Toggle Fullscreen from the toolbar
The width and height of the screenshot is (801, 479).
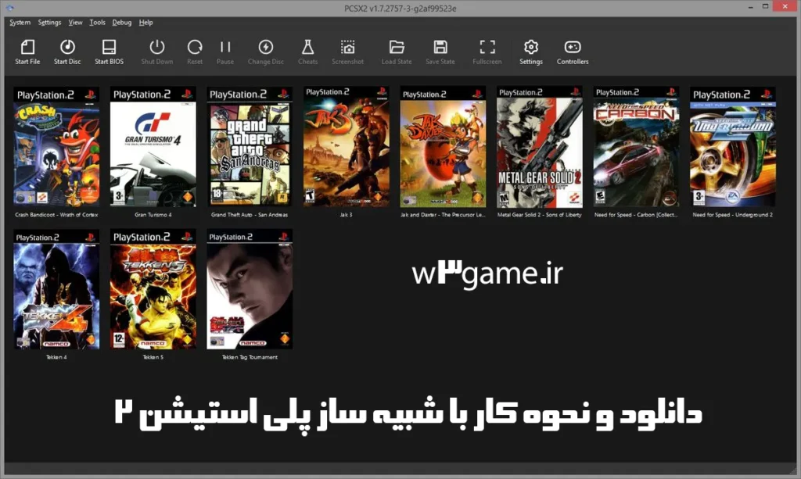click(487, 48)
